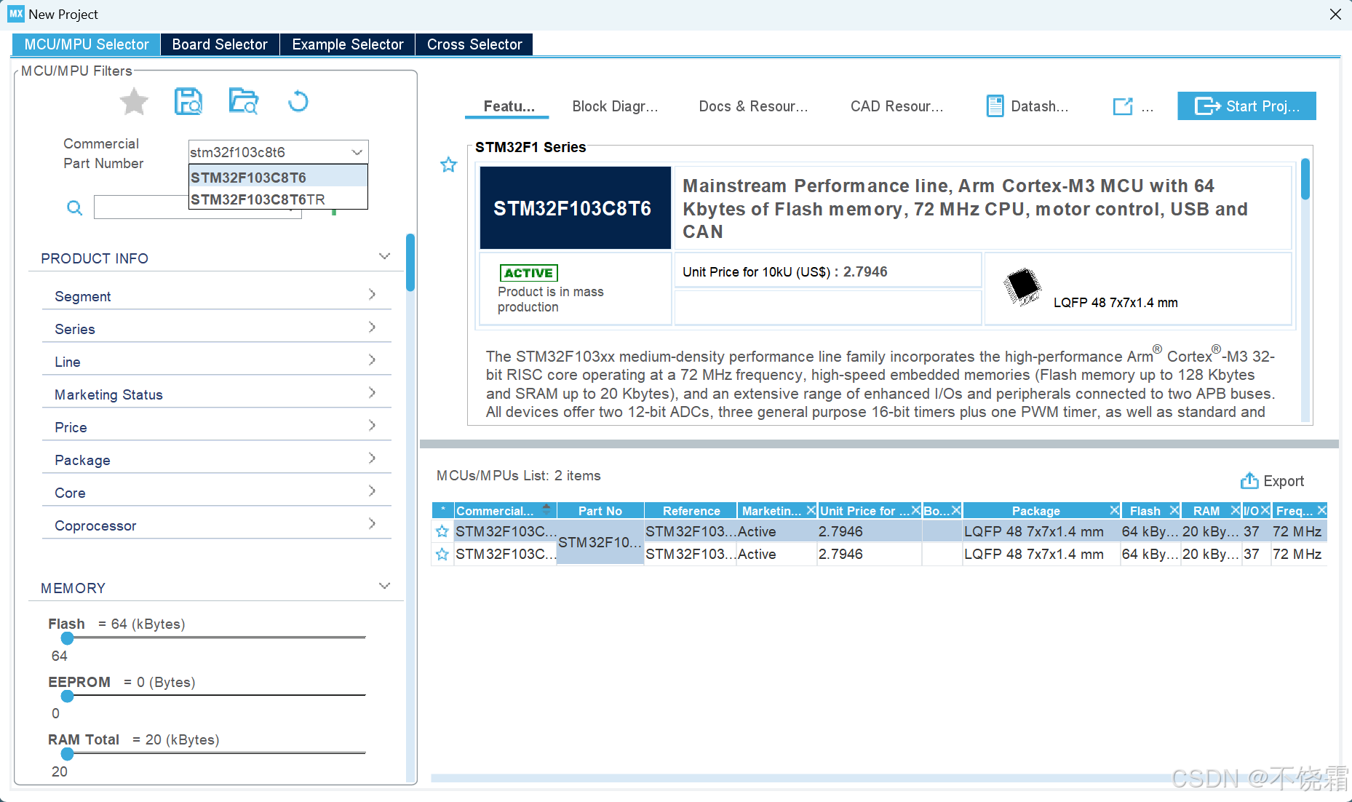Click the second row 72 MHz cell

1299,554
